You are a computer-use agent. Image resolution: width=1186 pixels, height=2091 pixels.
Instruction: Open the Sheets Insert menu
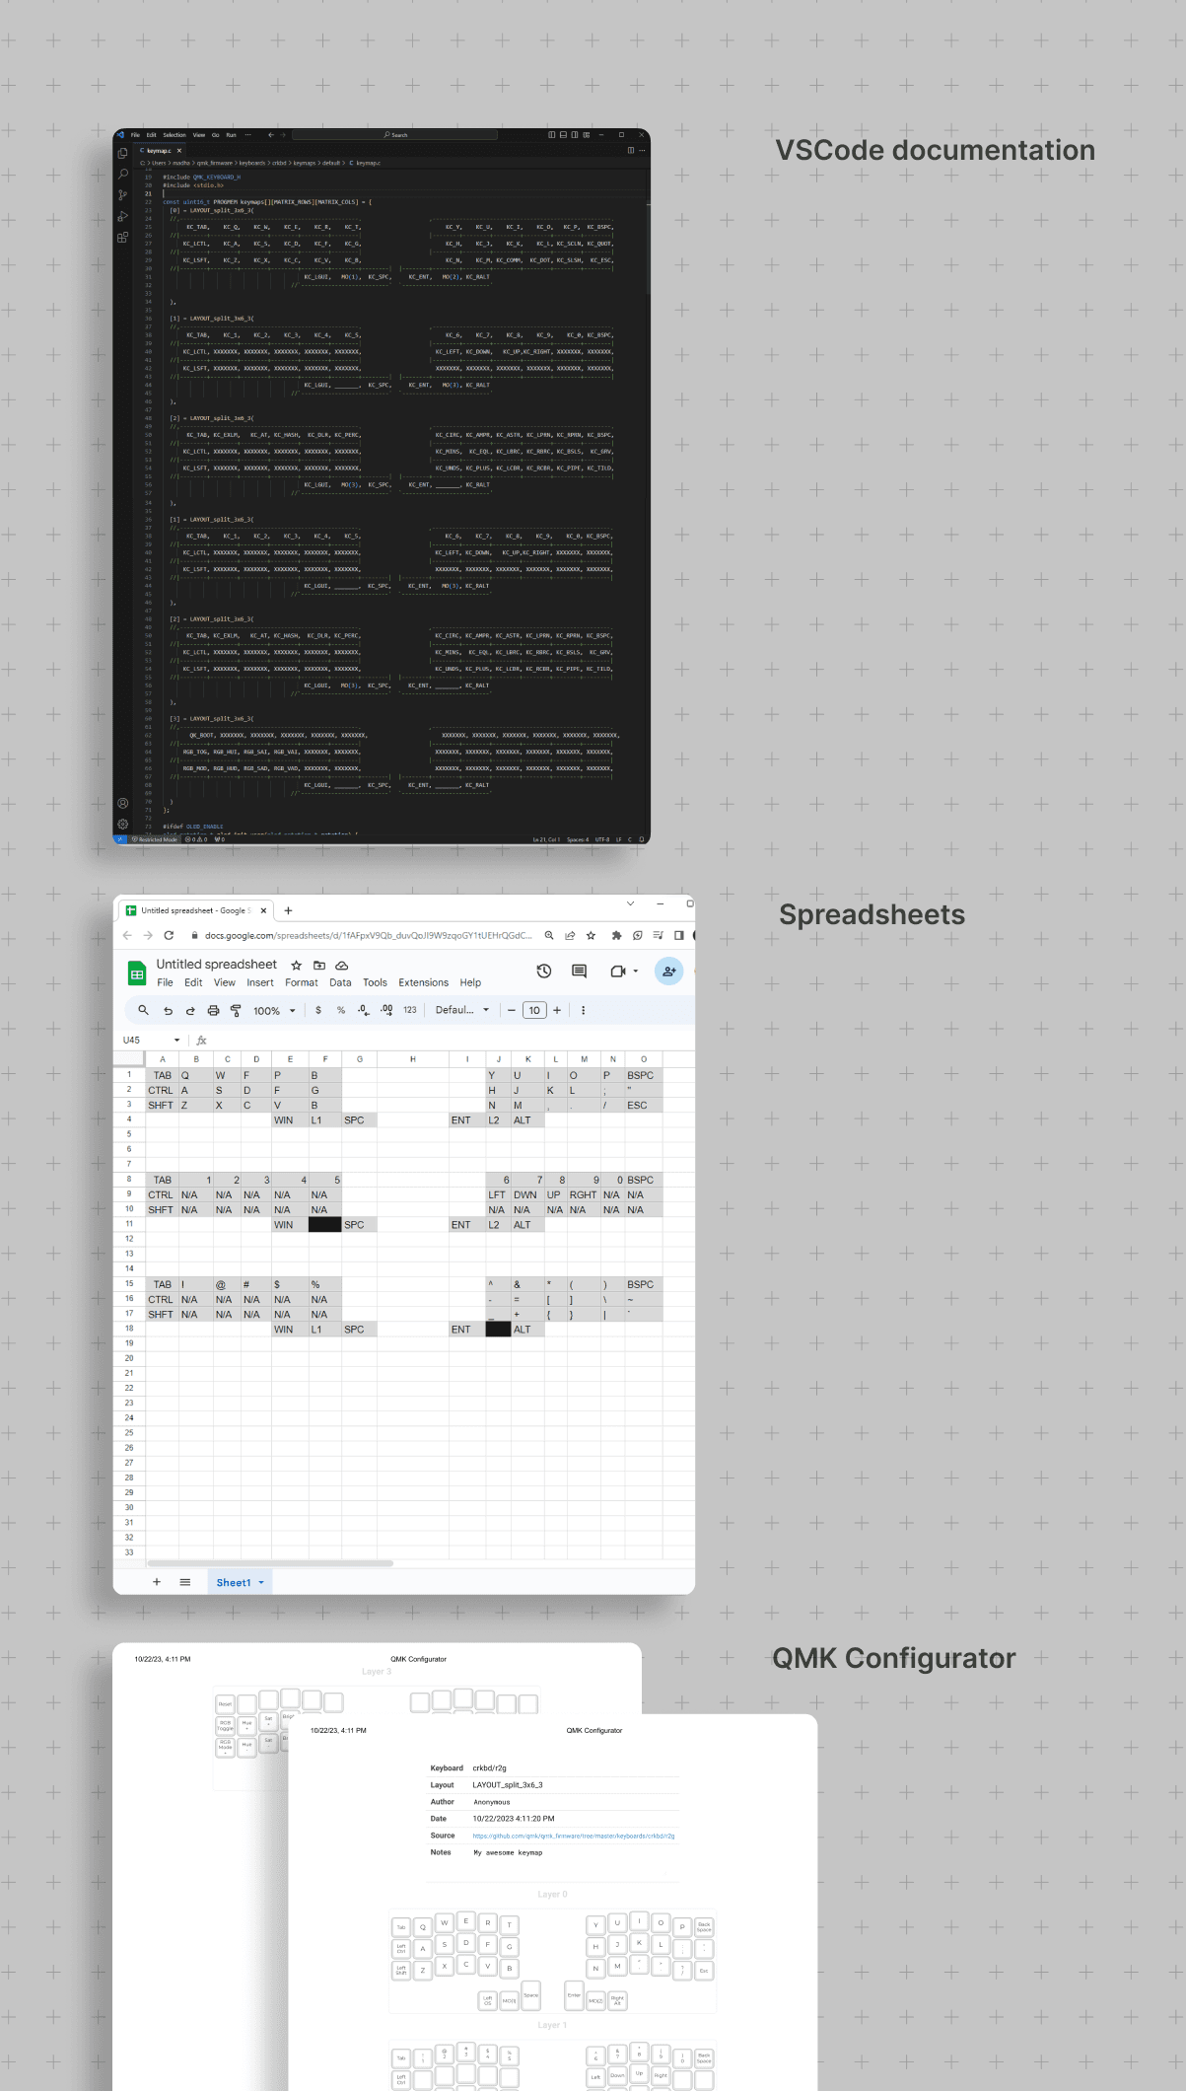pyautogui.click(x=260, y=982)
